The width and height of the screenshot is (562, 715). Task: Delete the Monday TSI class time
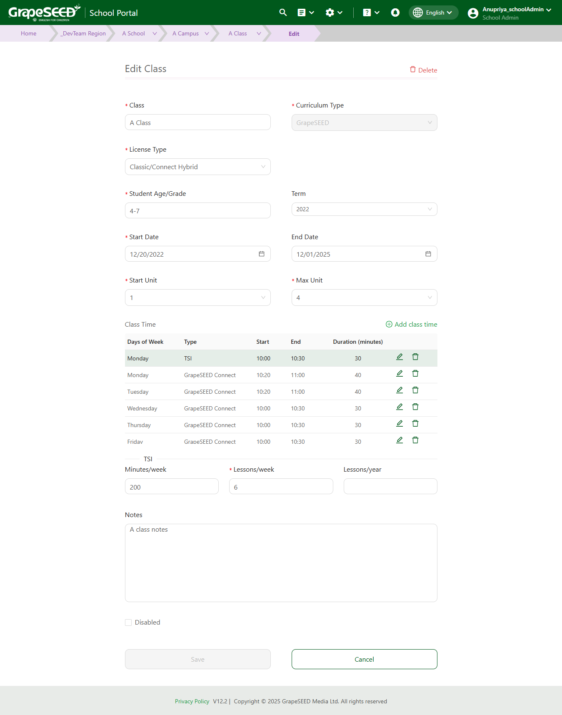pos(415,357)
